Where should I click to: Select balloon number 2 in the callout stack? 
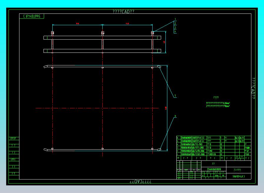[175, 23]
